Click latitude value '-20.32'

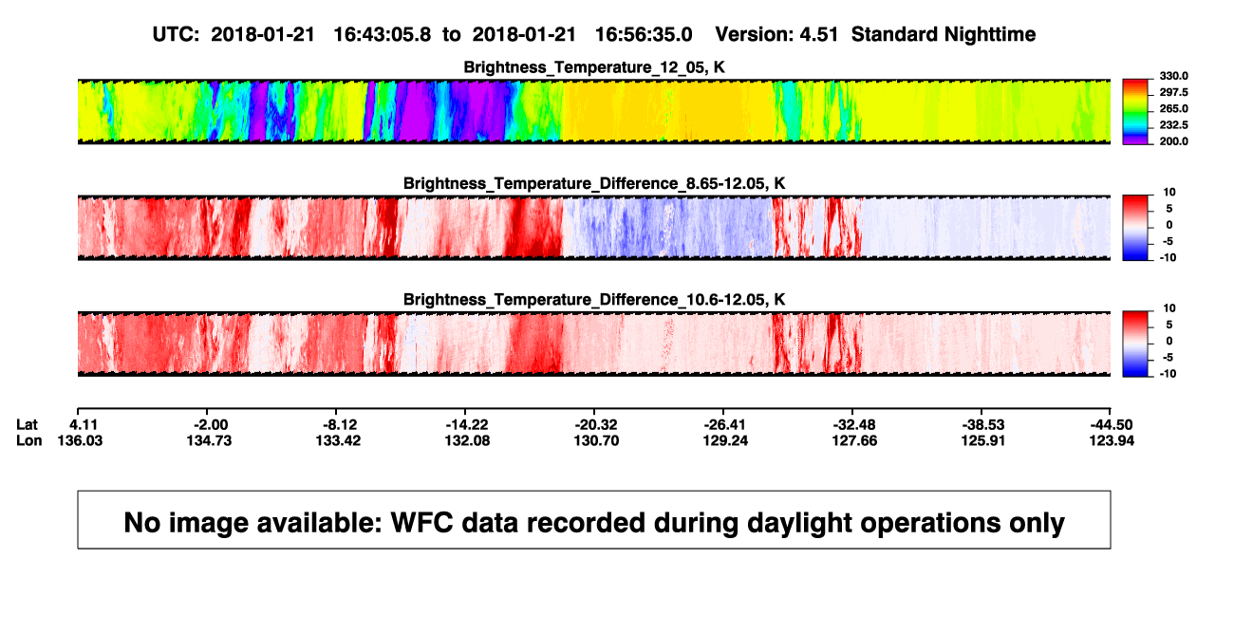point(597,424)
